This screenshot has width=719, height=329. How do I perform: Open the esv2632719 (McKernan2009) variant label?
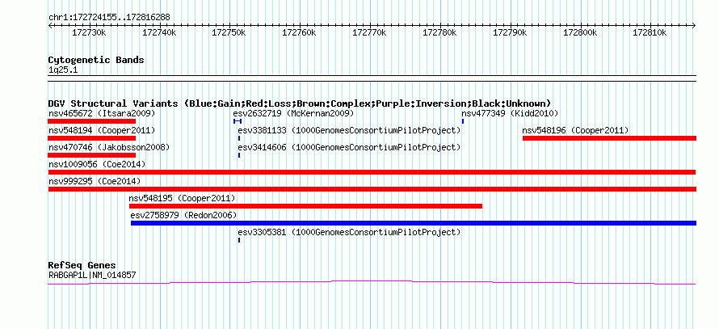tap(293, 113)
